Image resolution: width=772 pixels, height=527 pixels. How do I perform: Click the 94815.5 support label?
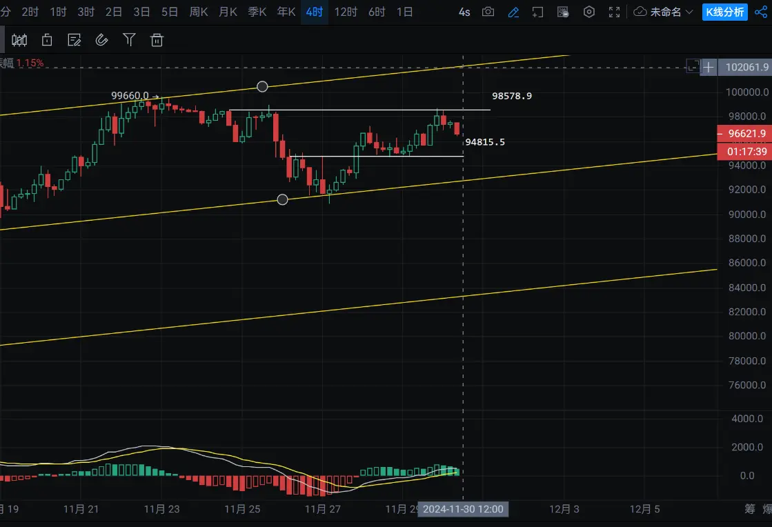(485, 142)
